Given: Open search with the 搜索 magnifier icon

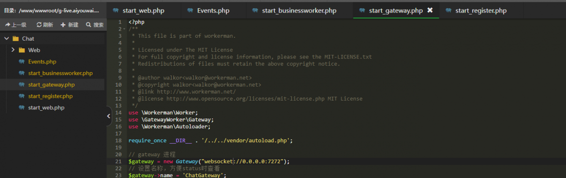Looking at the screenshot, I should [88, 25].
